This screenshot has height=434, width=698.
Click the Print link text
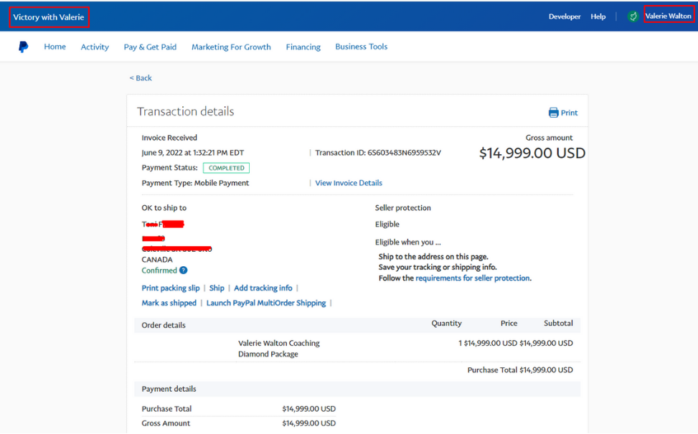point(569,113)
